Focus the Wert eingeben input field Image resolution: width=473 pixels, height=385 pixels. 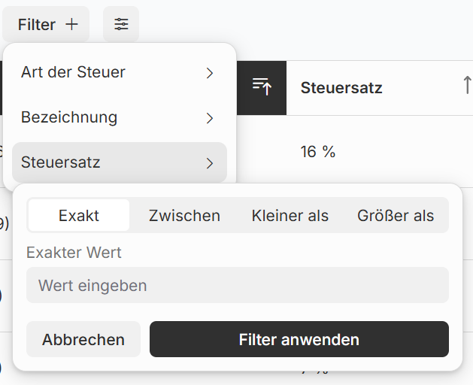(x=238, y=286)
